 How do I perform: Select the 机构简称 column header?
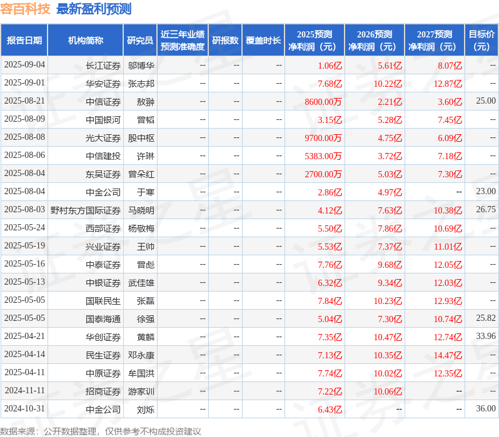[86, 41]
